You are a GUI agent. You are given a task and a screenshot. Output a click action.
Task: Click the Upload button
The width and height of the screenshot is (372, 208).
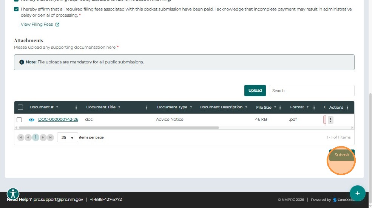coord(255,91)
